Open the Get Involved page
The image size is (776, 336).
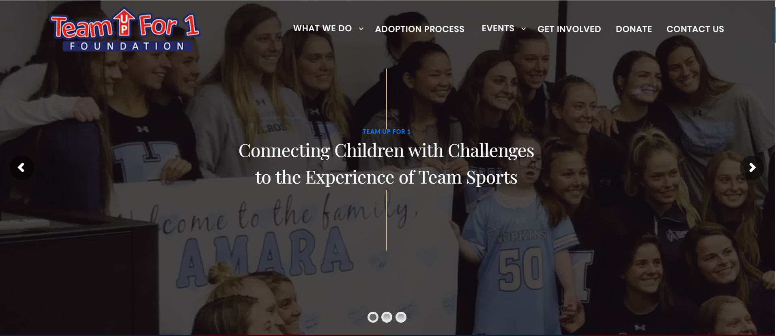coord(569,29)
